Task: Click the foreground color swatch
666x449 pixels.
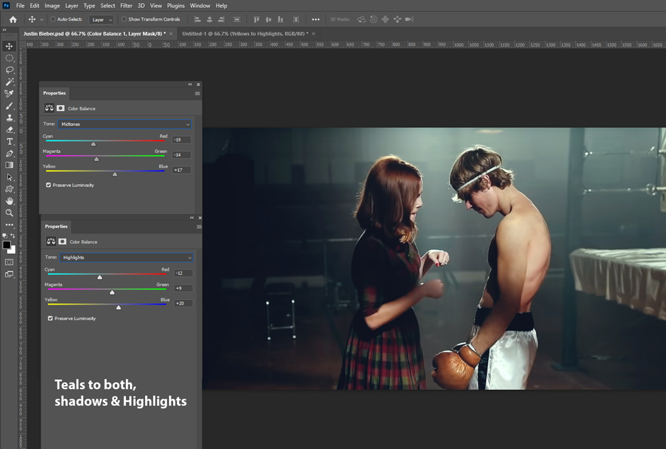Action: point(7,245)
